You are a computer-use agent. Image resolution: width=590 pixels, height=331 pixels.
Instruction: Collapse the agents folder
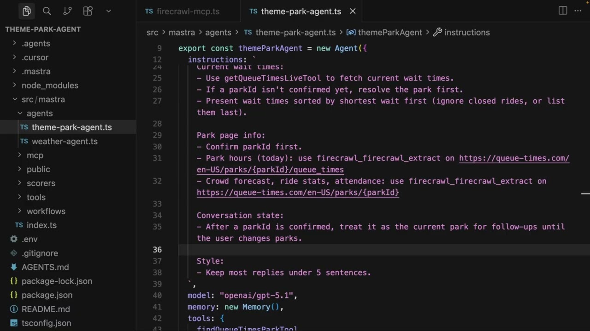(x=39, y=113)
